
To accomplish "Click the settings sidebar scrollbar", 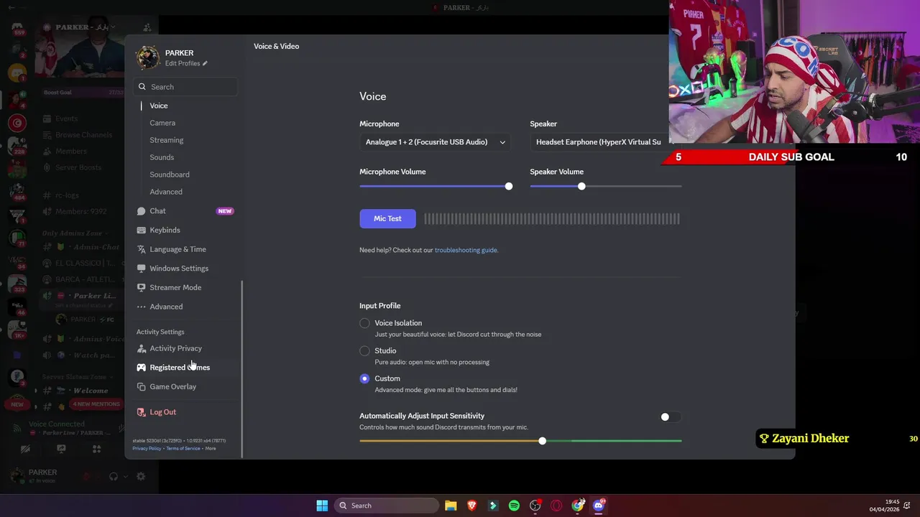I will pyautogui.click(x=241, y=368).
